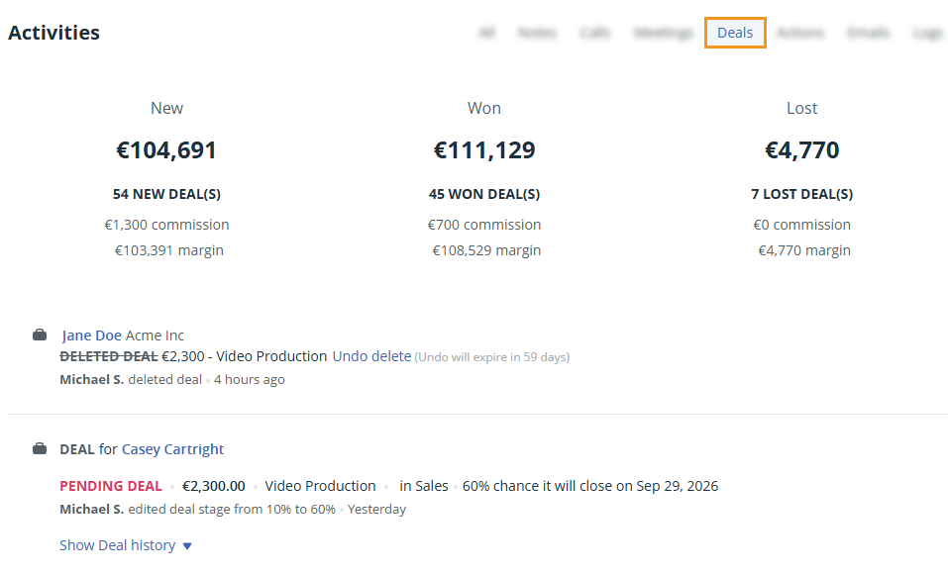This screenshot has width=948, height=575.
Task: Click the 'Yesterday' timestamp
Action: tap(376, 509)
